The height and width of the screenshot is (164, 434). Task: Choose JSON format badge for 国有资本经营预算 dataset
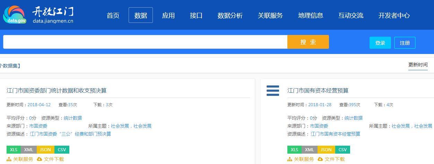click(x=326, y=149)
